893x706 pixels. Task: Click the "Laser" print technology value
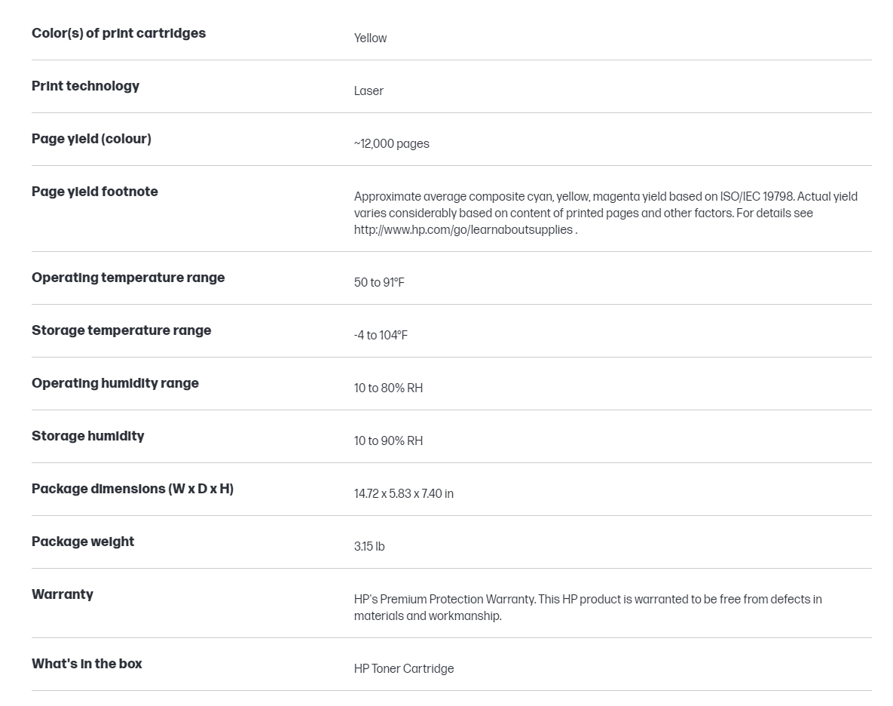tap(369, 91)
